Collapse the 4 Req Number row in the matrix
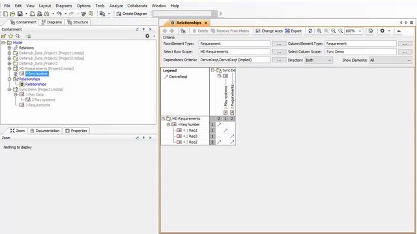 (x=168, y=124)
